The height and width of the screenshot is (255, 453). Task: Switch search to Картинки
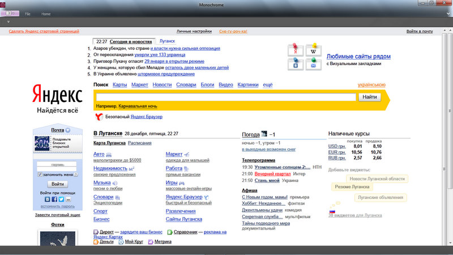point(248,84)
